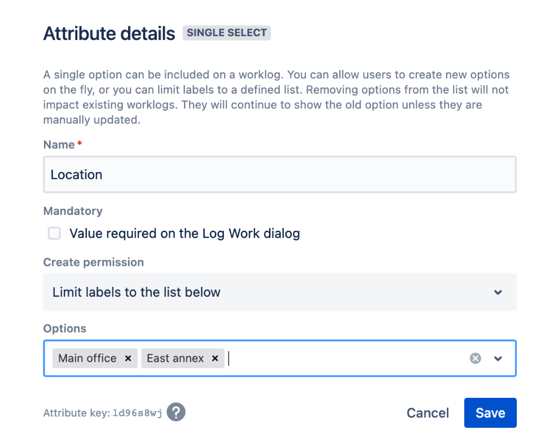This screenshot has height=443, width=558.
Task: Save the attribute details
Action: point(490,413)
